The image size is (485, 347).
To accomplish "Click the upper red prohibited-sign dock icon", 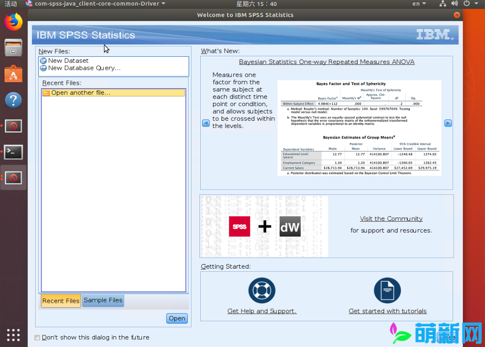I will (x=14, y=126).
